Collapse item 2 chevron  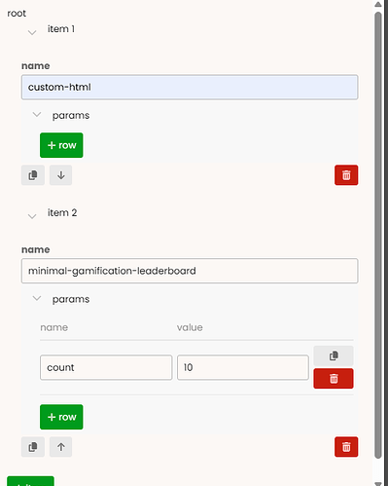[x=32, y=216]
